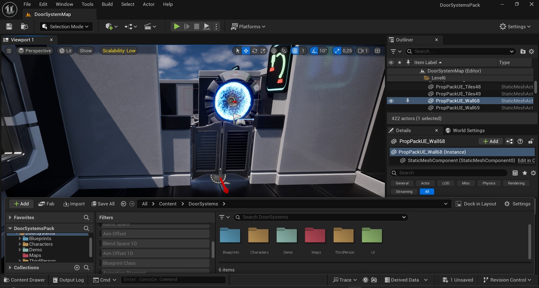Open the Details property matrix table icon

[515, 173]
